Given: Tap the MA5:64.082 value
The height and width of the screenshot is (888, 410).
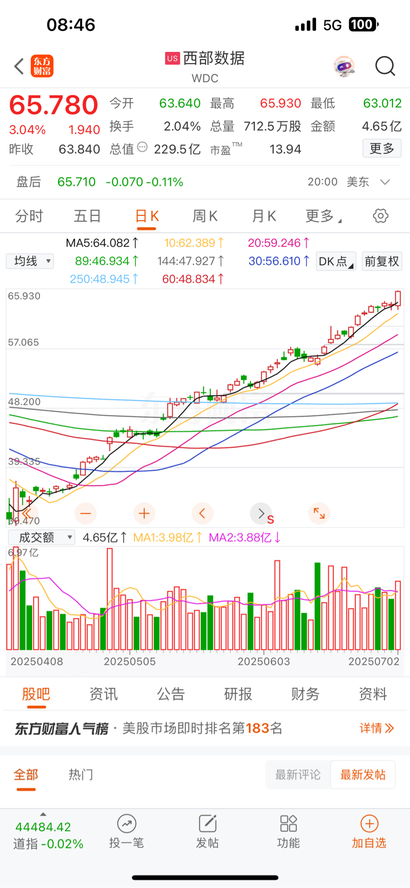Looking at the screenshot, I should click(x=102, y=243).
